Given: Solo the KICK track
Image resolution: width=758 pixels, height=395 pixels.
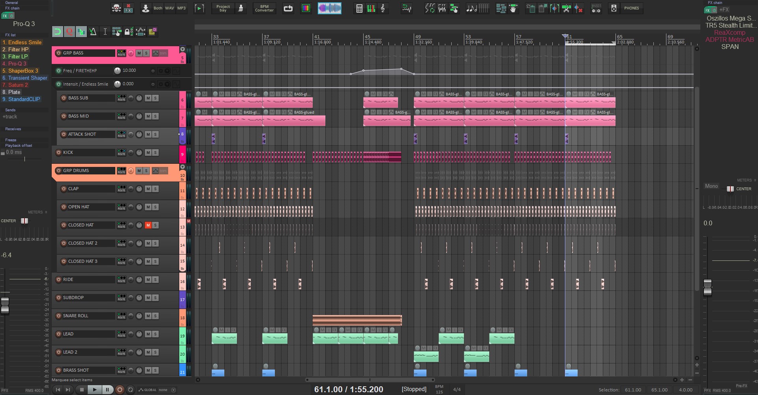Looking at the screenshot, I should coord(155,152).
